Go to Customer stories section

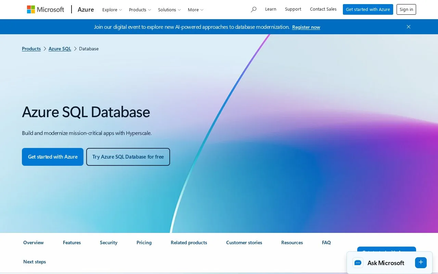pyautogui.click(x=244, y=242)
